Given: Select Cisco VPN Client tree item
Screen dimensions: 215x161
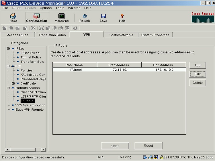Looking at the screenshot, I should 33,92.
